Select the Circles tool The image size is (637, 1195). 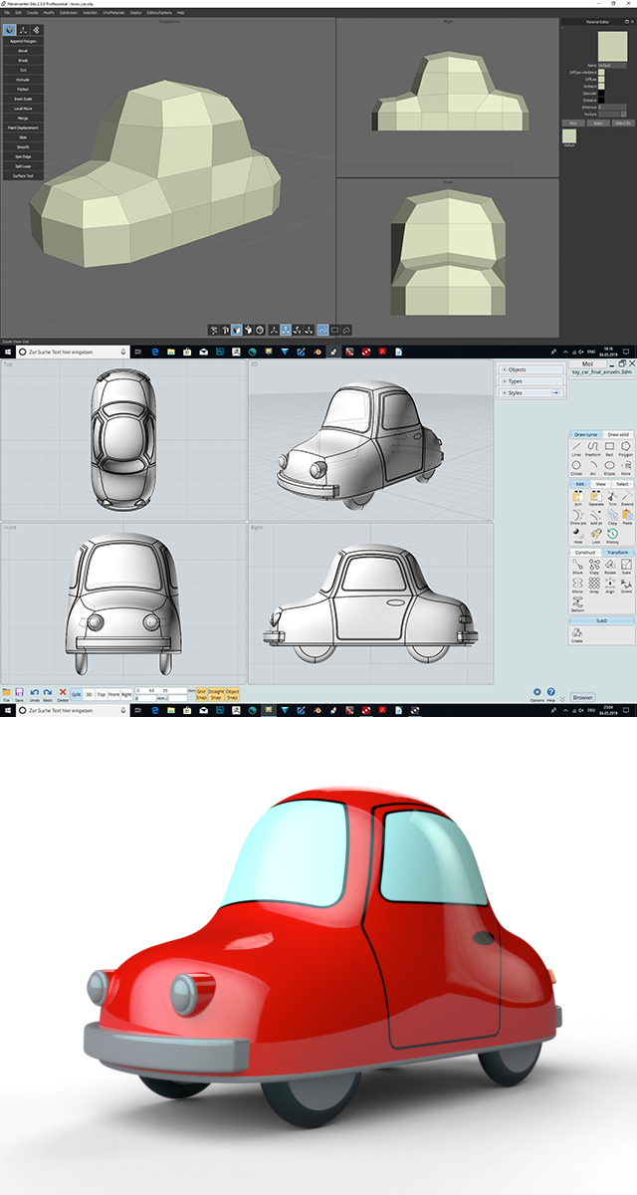(x=576, y=468)
